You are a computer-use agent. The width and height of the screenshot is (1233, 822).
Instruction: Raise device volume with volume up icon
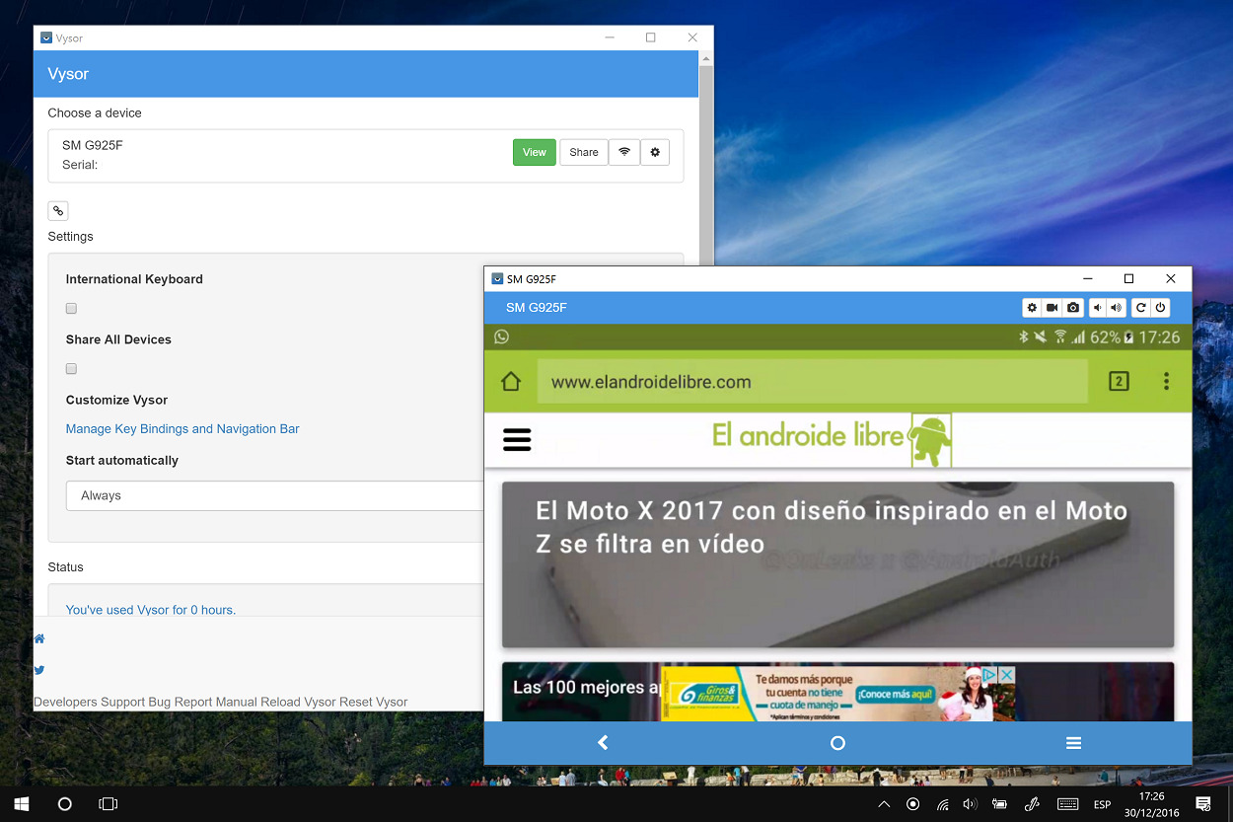click(x=1117, y=308)
